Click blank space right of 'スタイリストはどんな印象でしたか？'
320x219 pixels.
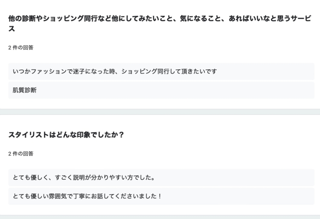click(x=218, y=135)
